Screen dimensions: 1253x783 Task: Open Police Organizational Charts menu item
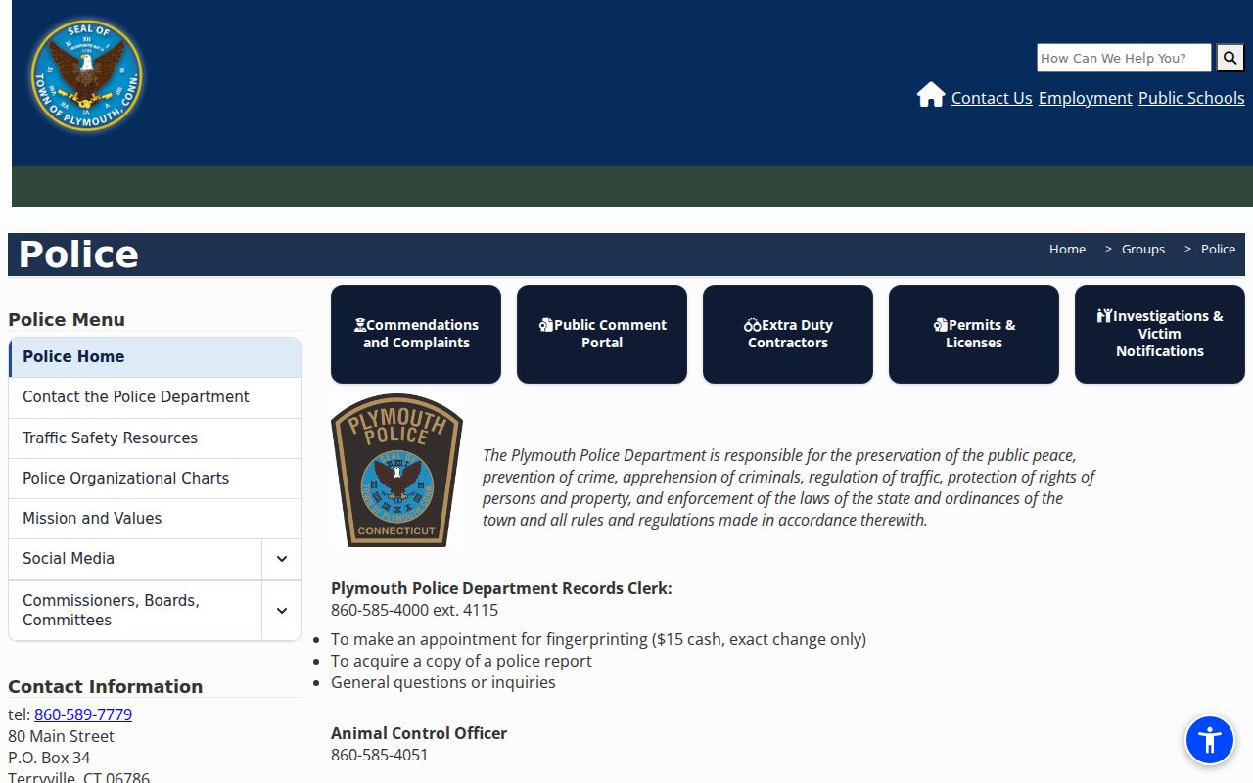pos(155,479)
